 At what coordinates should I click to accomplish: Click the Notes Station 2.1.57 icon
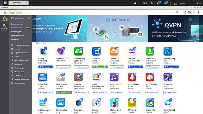(132, 77)
